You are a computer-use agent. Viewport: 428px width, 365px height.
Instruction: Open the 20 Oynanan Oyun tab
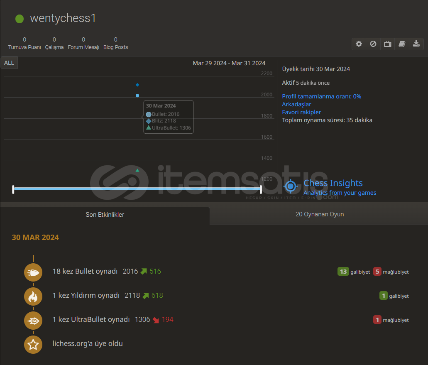click(x=319, y=215)
